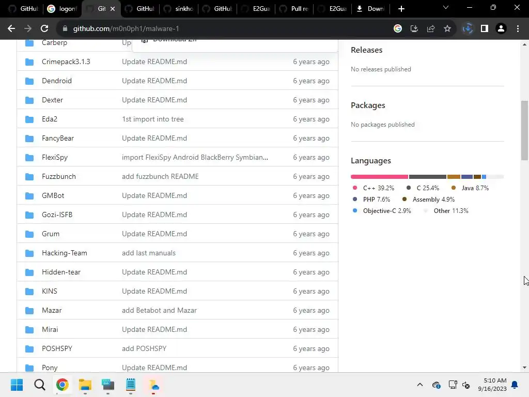Open the Chrome three-dot menu
Image resolution: width=529 pixels, height=397 pixels.
click(x=518, y=29)
